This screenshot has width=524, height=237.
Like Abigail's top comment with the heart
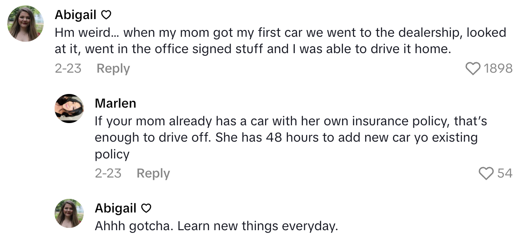click(473, 69)
